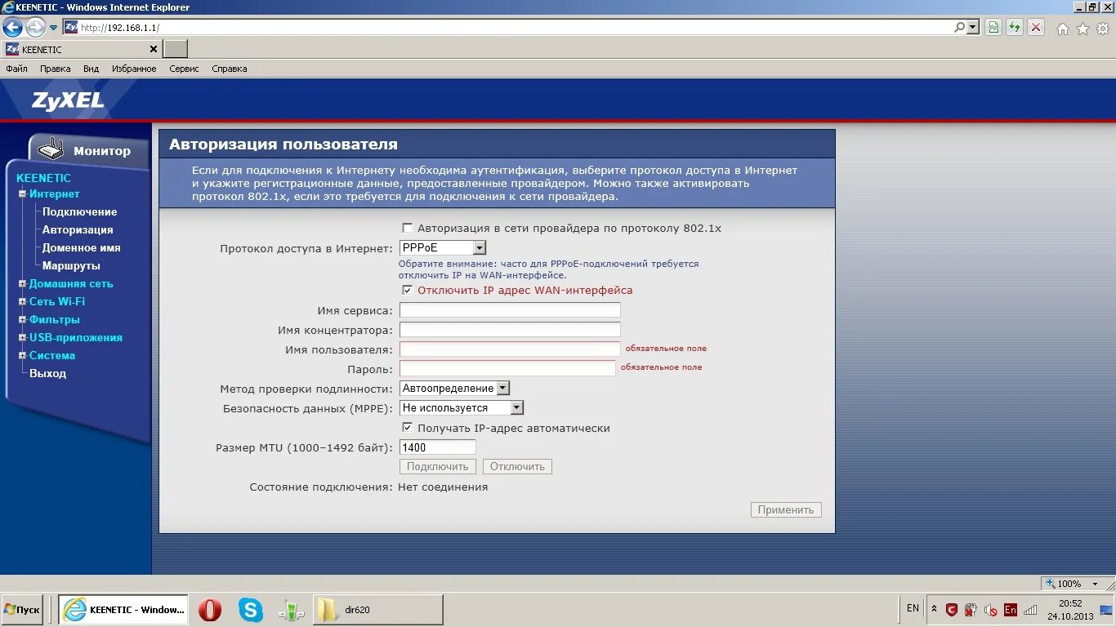
Task: Click the Имя концентратора field
Action: [x=510, y=330]
